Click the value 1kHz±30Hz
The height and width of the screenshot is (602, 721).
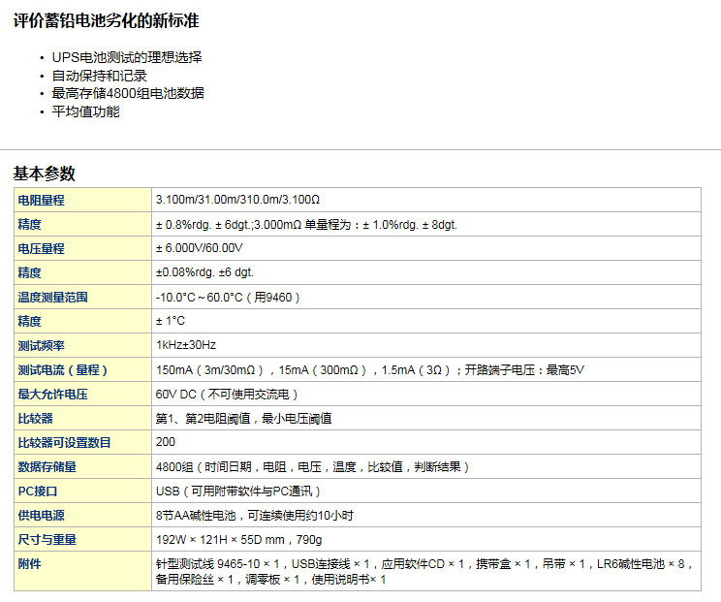click(186, 345)
